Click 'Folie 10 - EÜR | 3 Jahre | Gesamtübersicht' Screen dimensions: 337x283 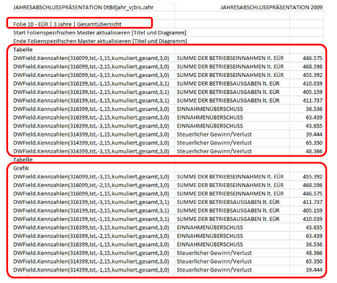[x=67, y=24]
